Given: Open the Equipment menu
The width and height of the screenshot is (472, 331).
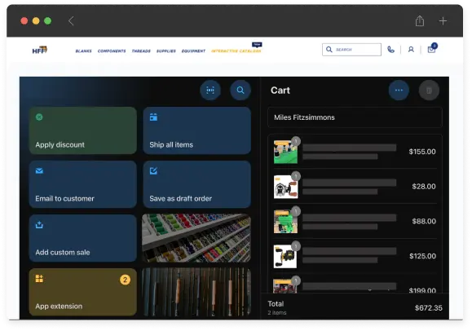Looking at the screenshot, I should [193, 51].
